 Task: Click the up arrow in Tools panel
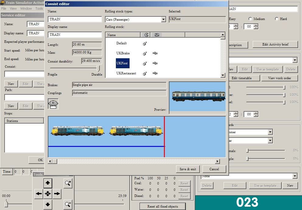[48, 183]
